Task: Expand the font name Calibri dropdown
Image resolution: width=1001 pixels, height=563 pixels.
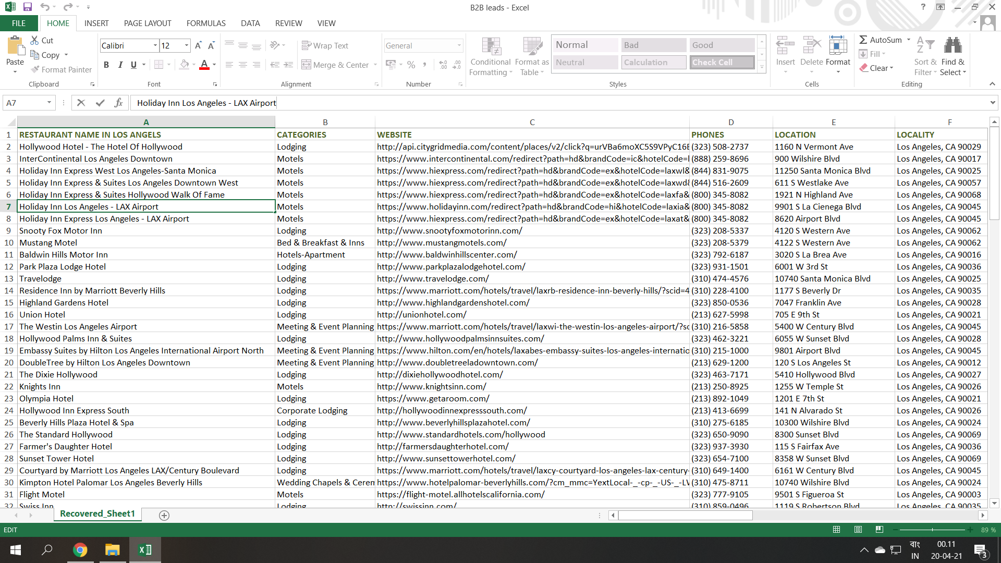Action: (x=155, y=46)
